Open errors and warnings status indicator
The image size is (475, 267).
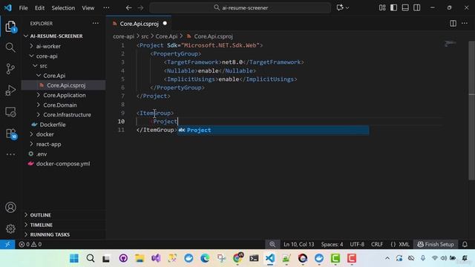(x=30, y=244)
